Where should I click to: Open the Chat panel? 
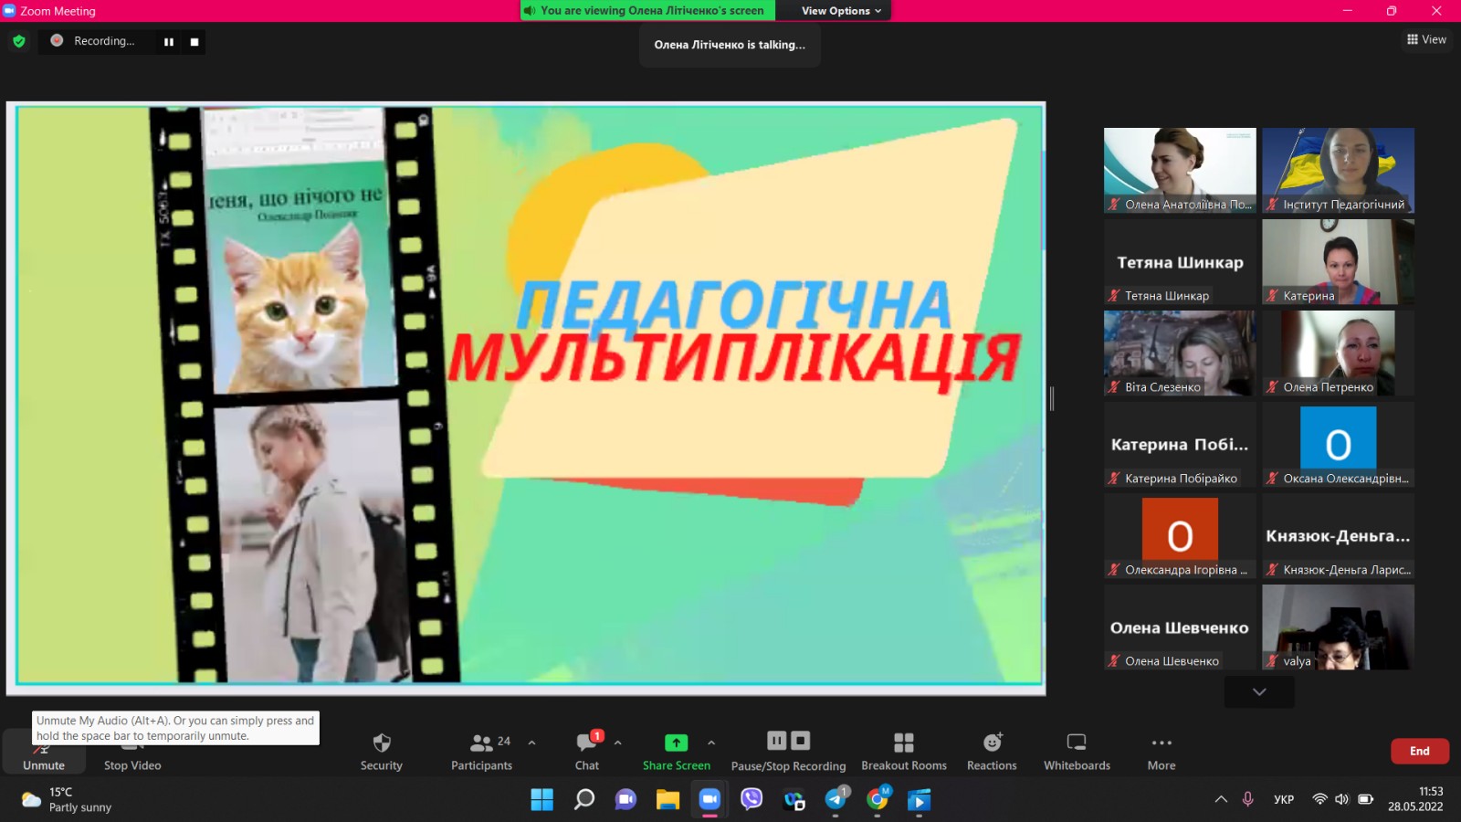pyautogui.click(x=585, y=749)
